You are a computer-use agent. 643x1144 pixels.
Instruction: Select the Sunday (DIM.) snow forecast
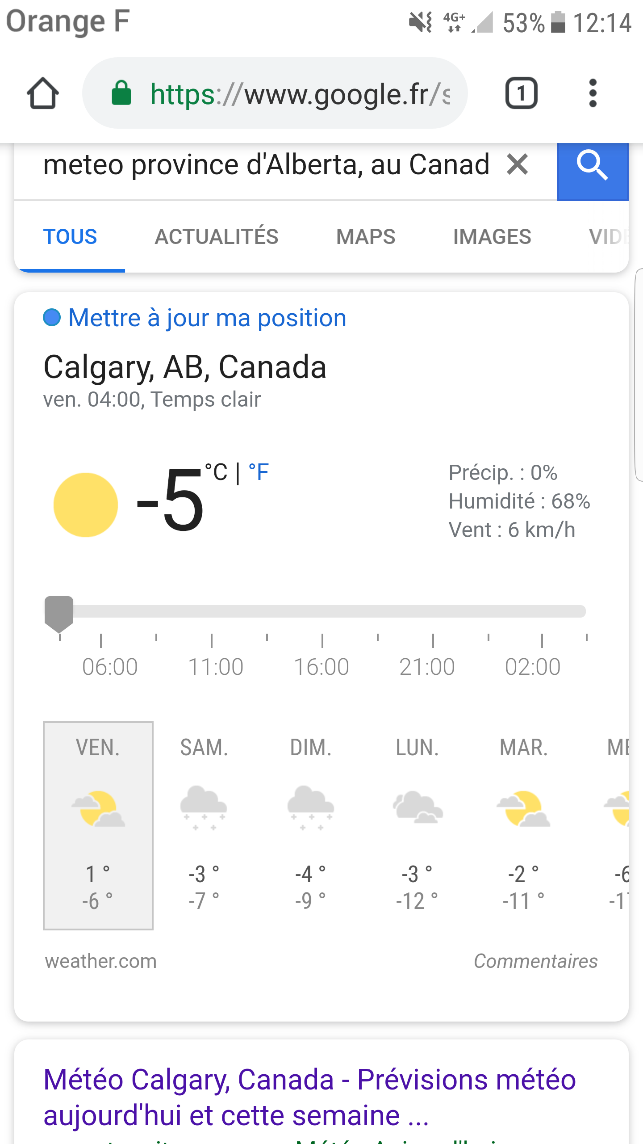(311, 825)
